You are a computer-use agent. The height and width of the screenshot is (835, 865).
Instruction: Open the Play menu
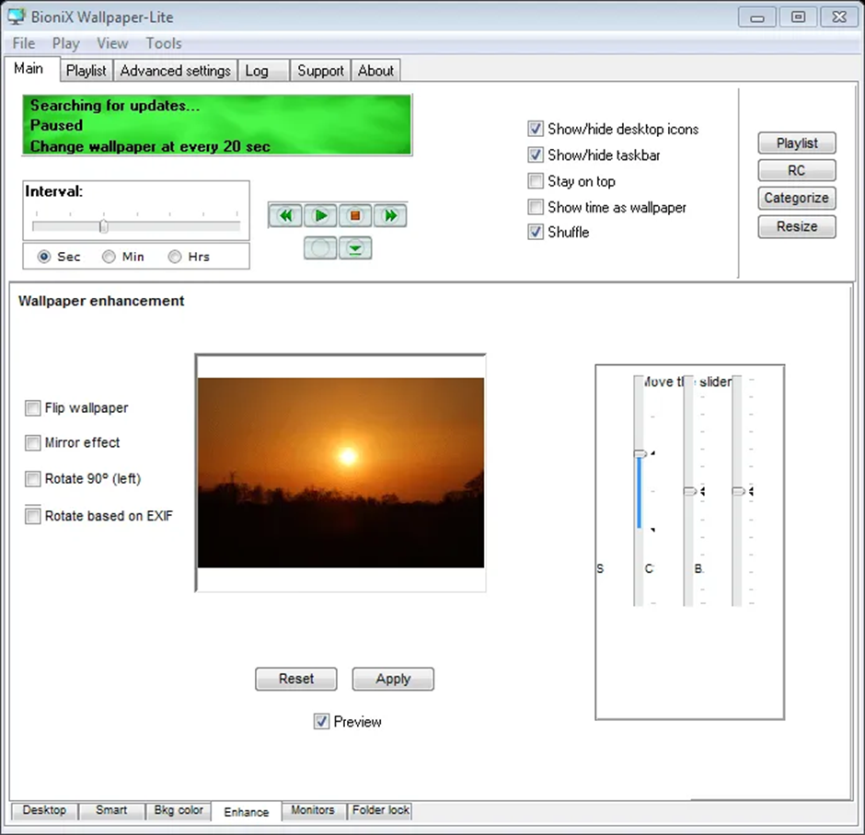tap(65, 43)
